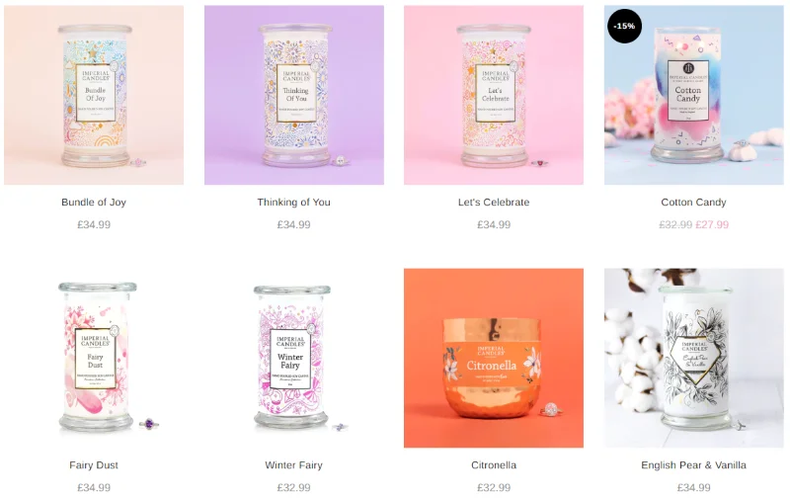Open the orange Citronella candle image

click(494, 358)
